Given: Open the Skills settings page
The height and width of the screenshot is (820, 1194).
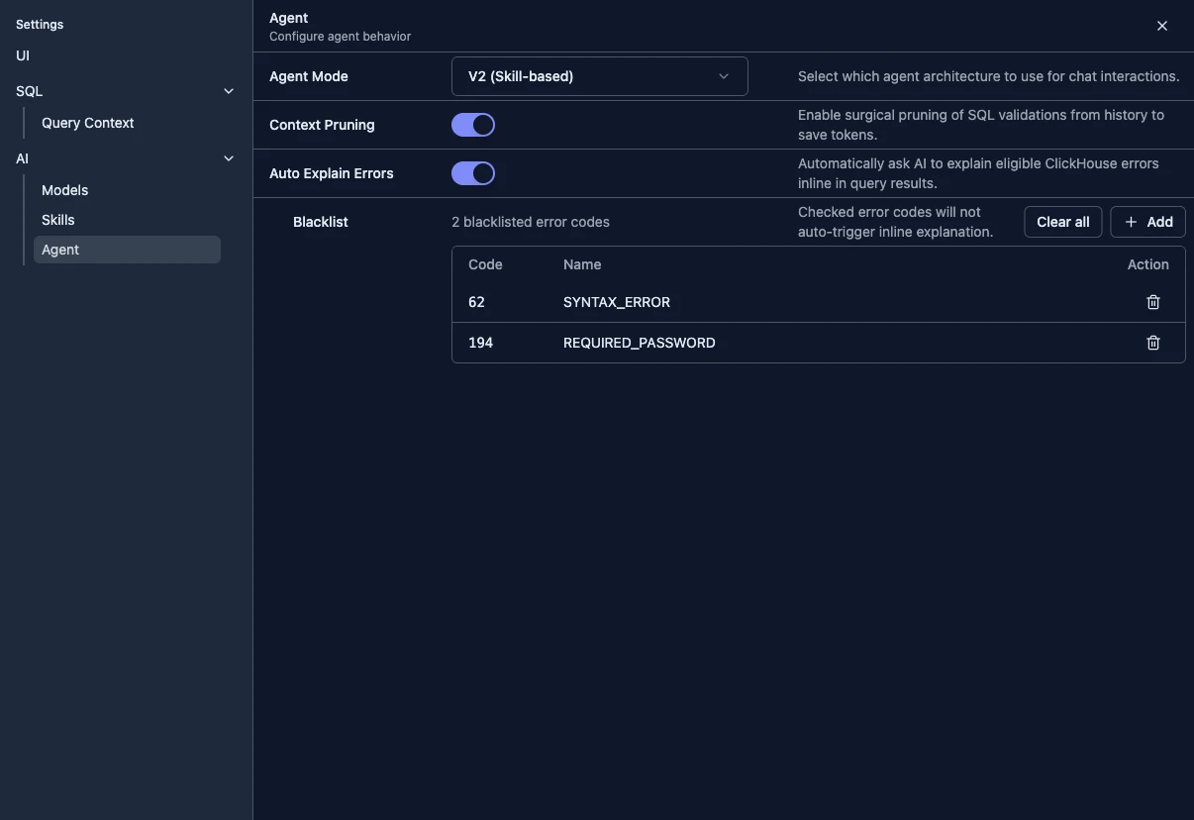Looking at the screenshot, I should (x=57, y=219).
